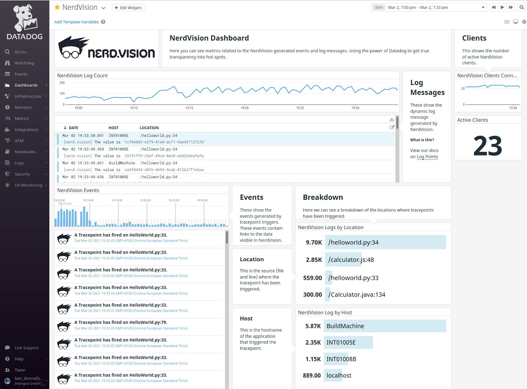Show keyboard shortcuts via keyboard icon

point(506,22)
